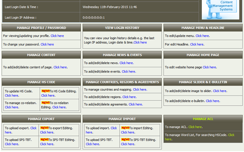Open page content management 'Click here' link
244x152 pixels.
[60, 67]
